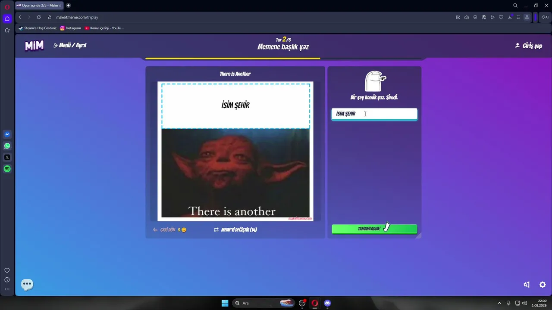
Task: Take a snapshot with the camera icon
Action: [467, 17]
